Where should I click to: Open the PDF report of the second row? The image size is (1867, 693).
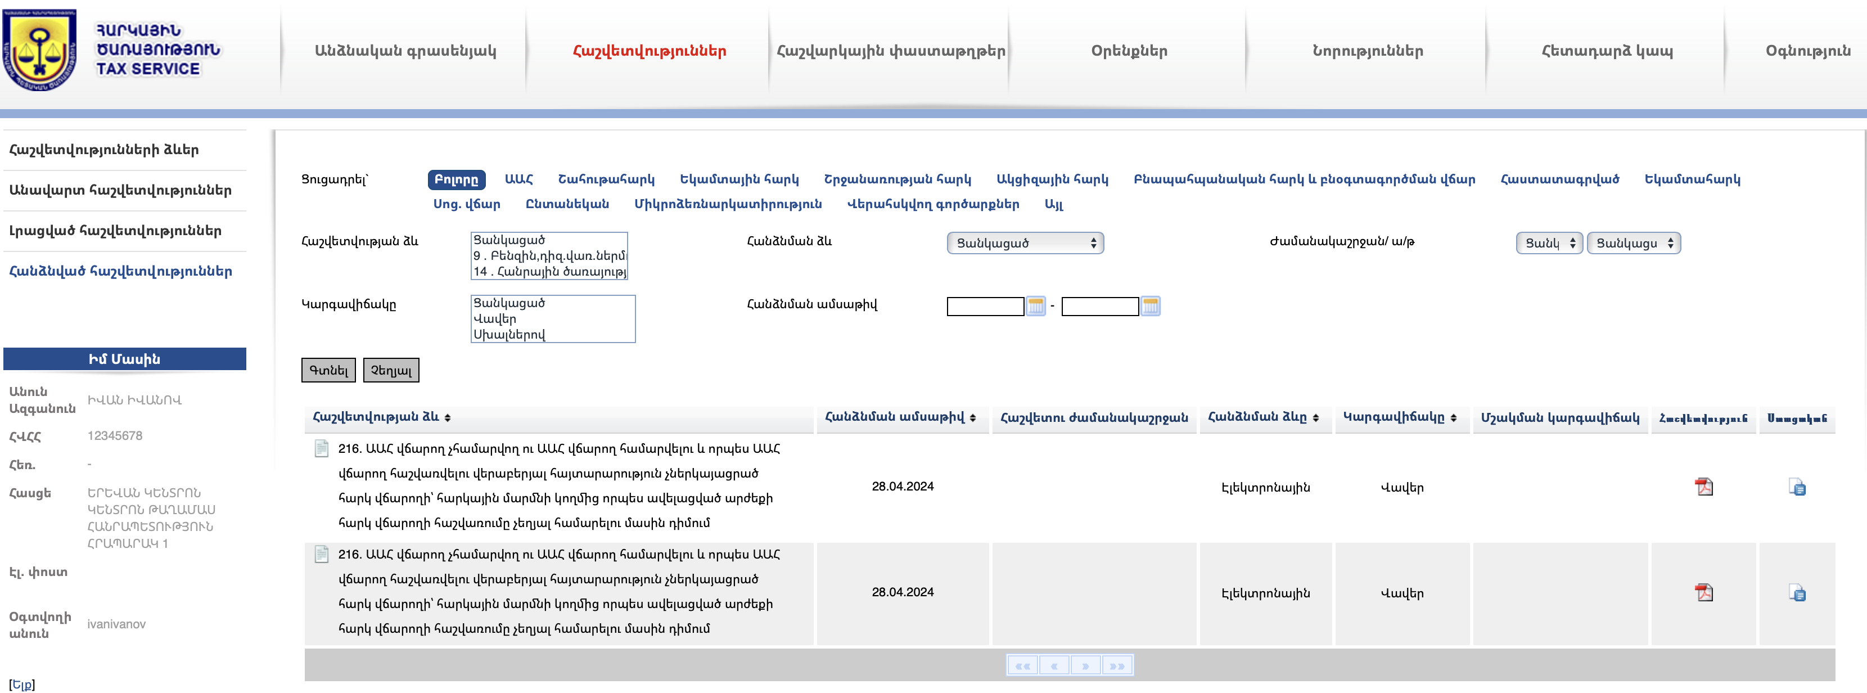point(1704,593)
